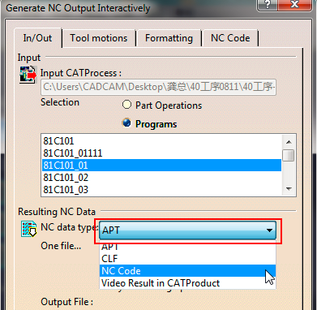This screenshot has width=317, height=310.
Task: Click the program list scroll up arrow
Action: [289, 142]
